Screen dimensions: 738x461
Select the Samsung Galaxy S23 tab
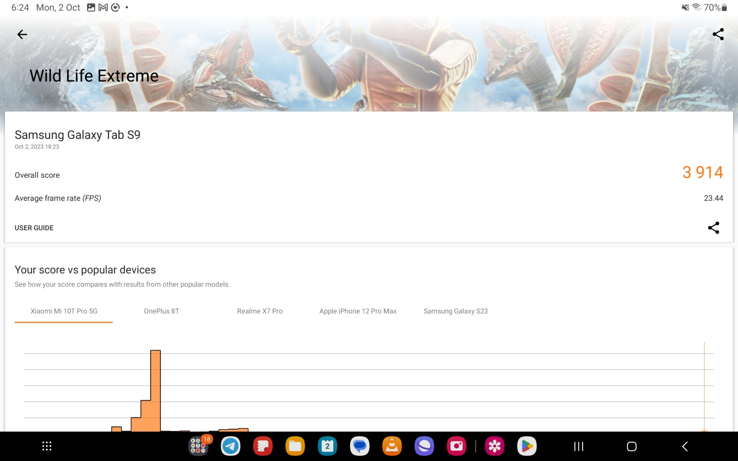[x=455, y=311]
